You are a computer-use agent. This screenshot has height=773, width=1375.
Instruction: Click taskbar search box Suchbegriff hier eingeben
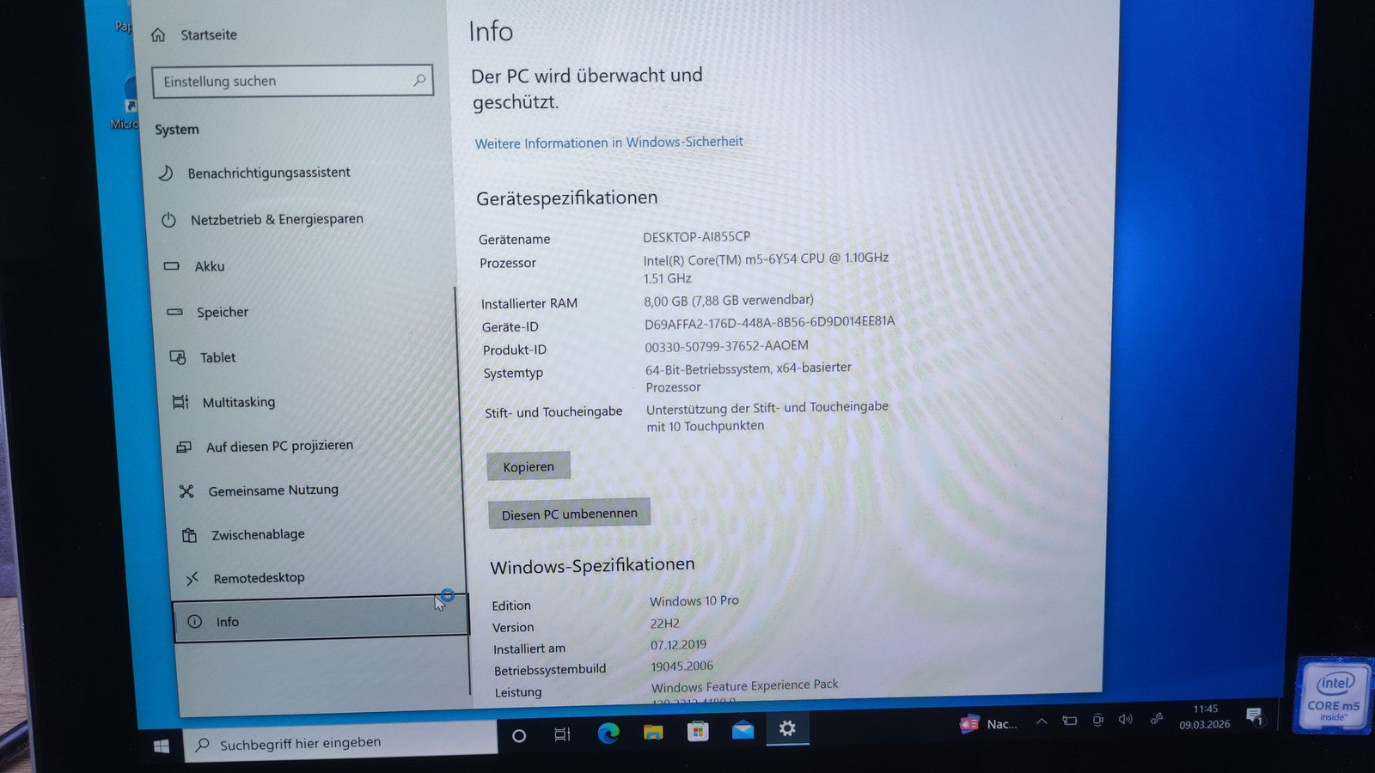coord(341,743)
